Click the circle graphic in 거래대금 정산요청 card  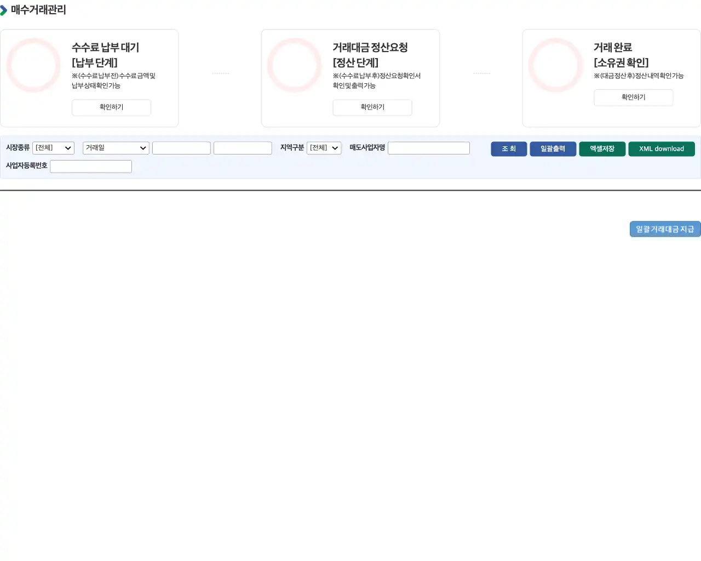point(295,65)
